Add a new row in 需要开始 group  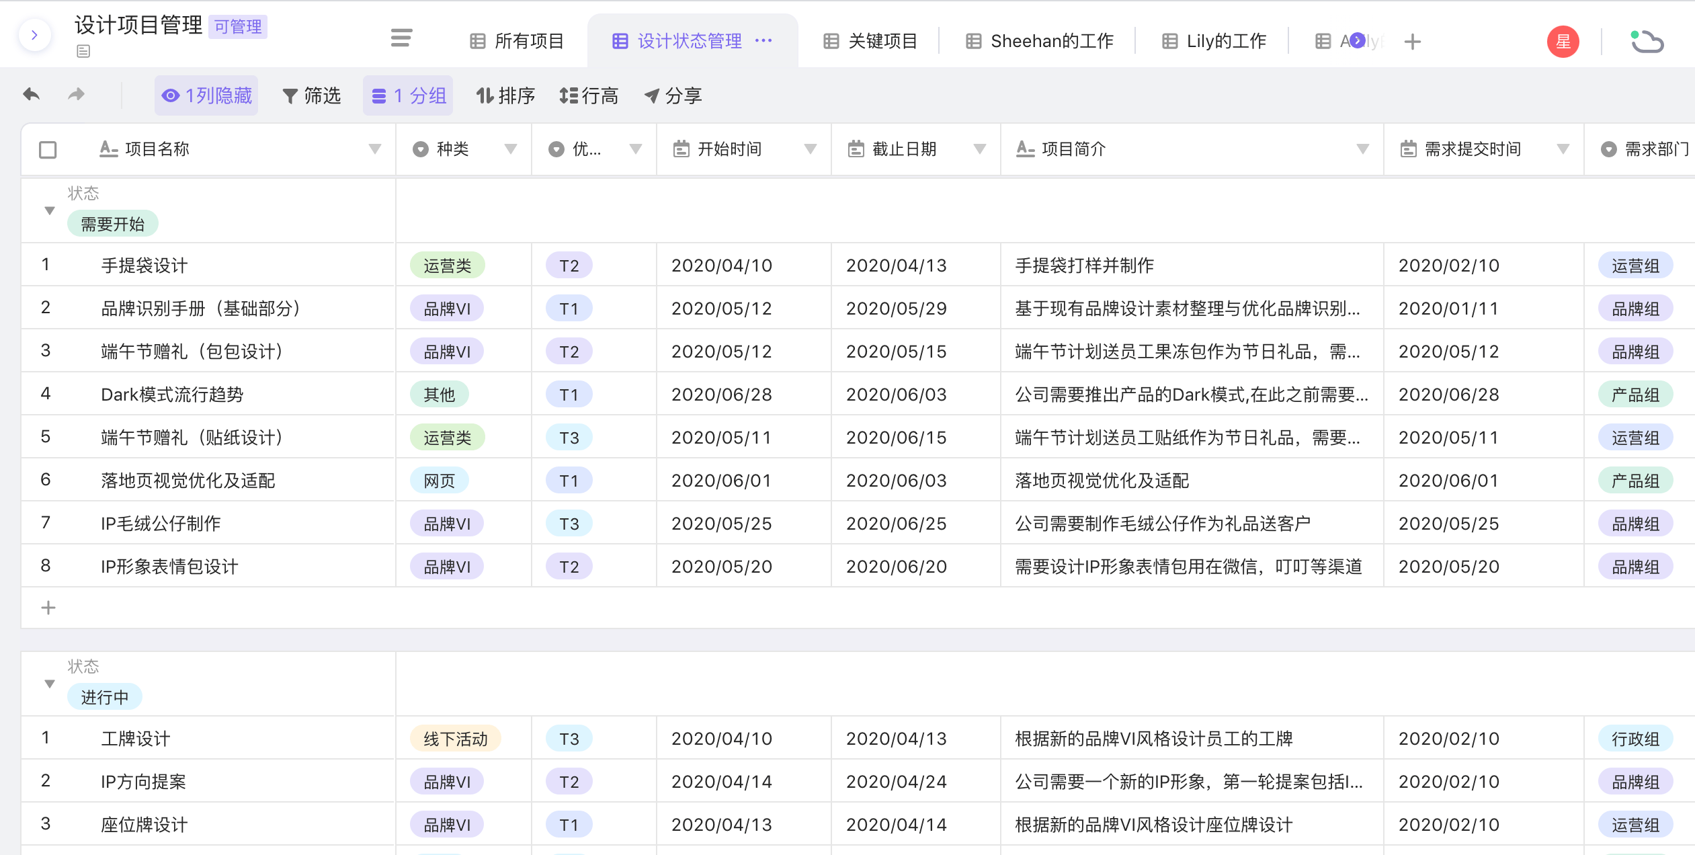pyautogui.click(x=48, y=608)
